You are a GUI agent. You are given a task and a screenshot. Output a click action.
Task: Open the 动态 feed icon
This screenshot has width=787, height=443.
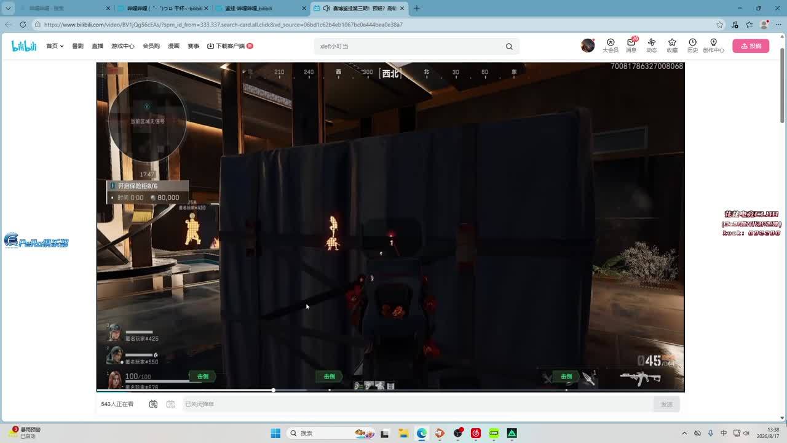coord(652,46)
